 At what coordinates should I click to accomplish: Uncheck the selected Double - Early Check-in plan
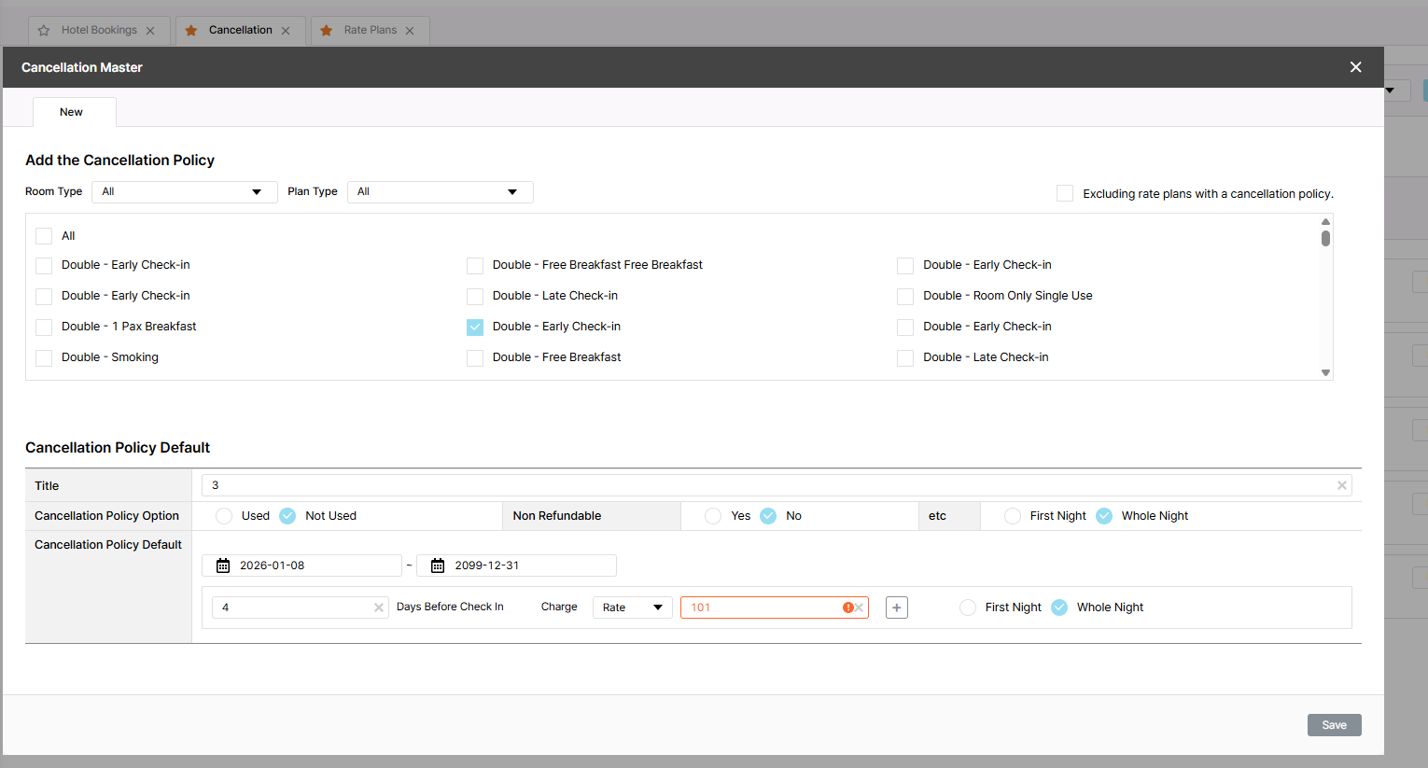click(x=475, y=327)
